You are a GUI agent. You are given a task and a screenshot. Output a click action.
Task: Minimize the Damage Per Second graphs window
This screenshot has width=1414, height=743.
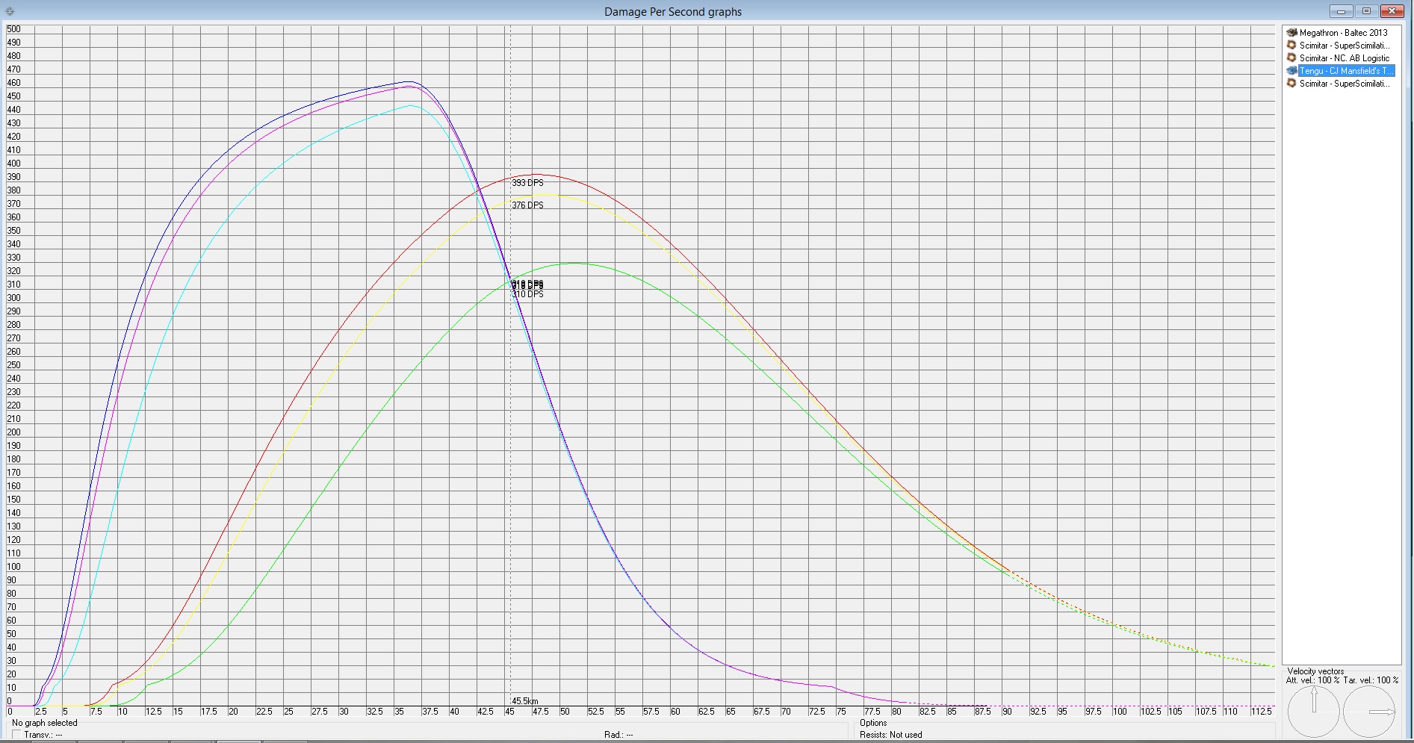(x=1341, y=11)
